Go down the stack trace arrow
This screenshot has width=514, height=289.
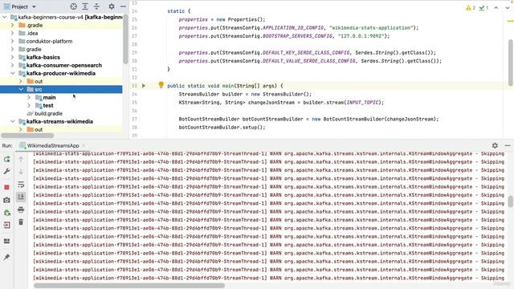point(21,171)
